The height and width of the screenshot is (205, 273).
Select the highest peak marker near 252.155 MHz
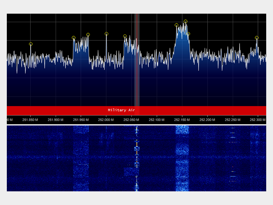[x=186, y=22]
